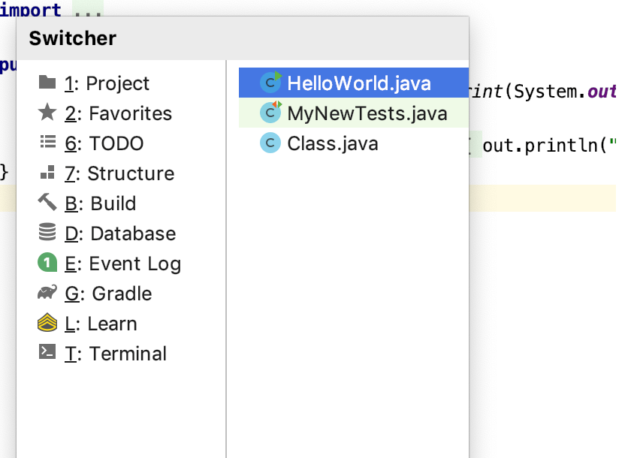Click the Project folder icon
631x458 pixels.
pyautogui.click(x=47, y=83)
